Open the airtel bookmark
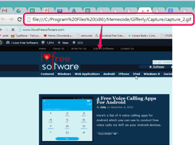Viewport: 195px width, 145px height. click(4, 36)
